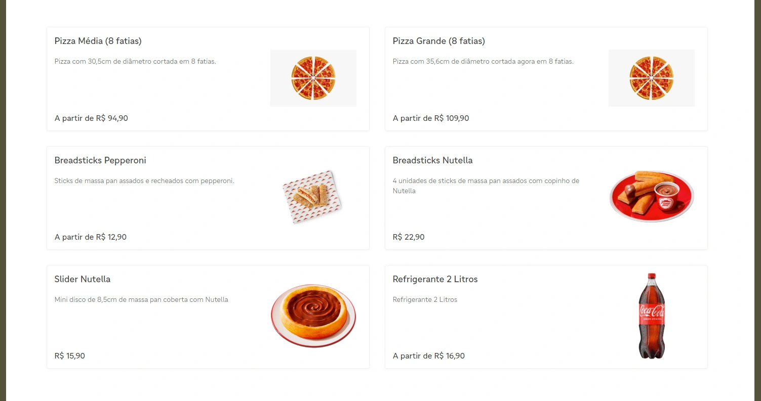Open the Pizza Grande (8 fatias) menu item
This screenshot has width=761, height=401.
point(438,41)
